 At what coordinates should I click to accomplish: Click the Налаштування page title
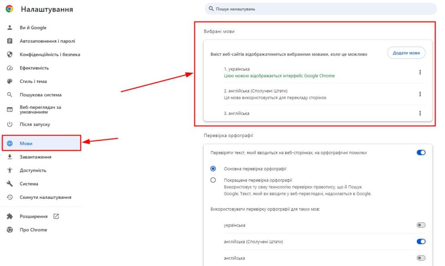(47, 10)
